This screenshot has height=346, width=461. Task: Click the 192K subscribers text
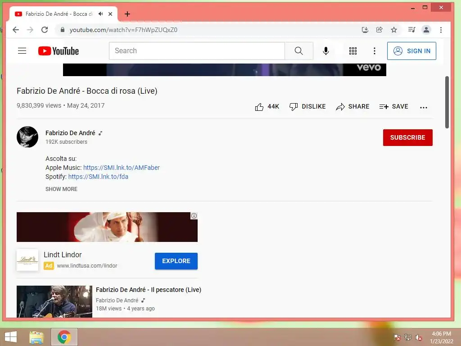pyautogui.click(x=67, y=142)
